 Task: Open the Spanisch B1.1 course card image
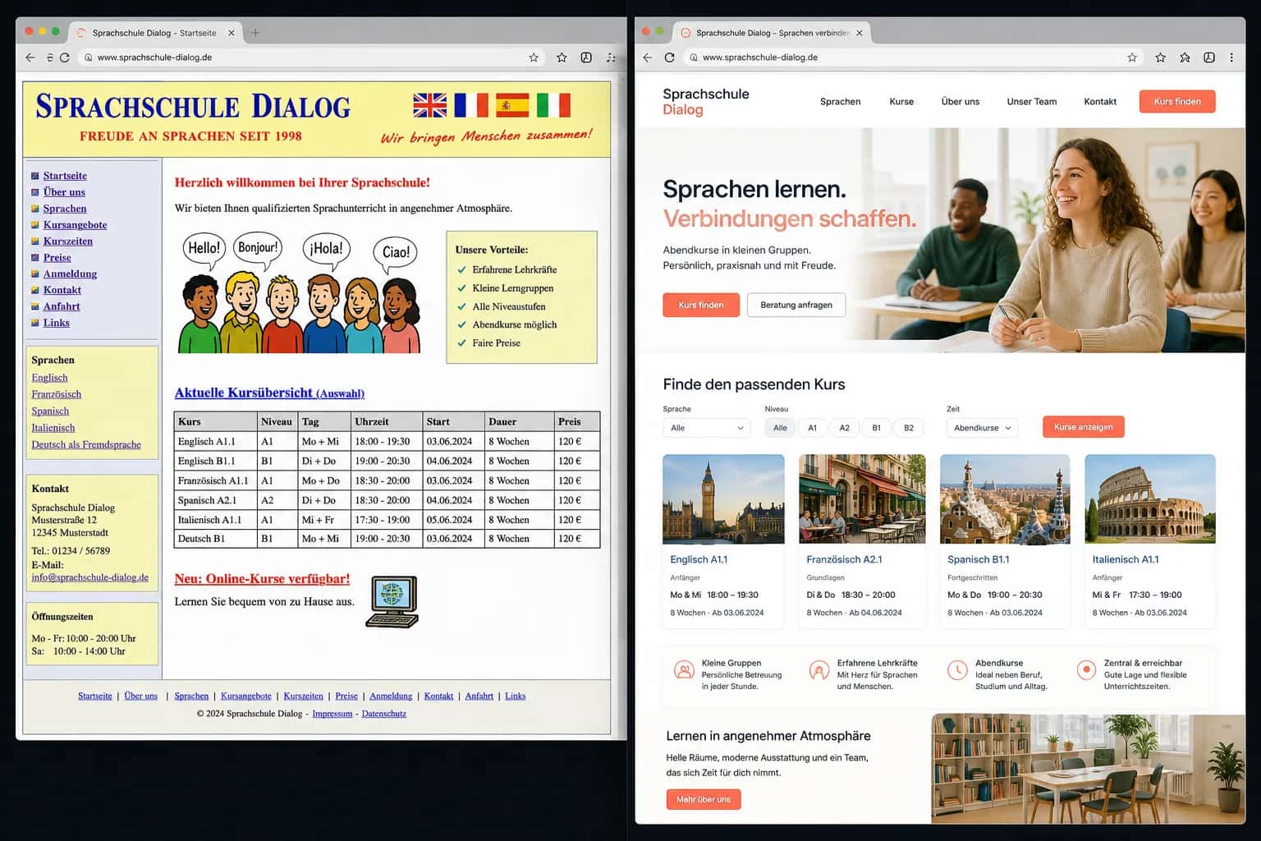point(1005,499)
